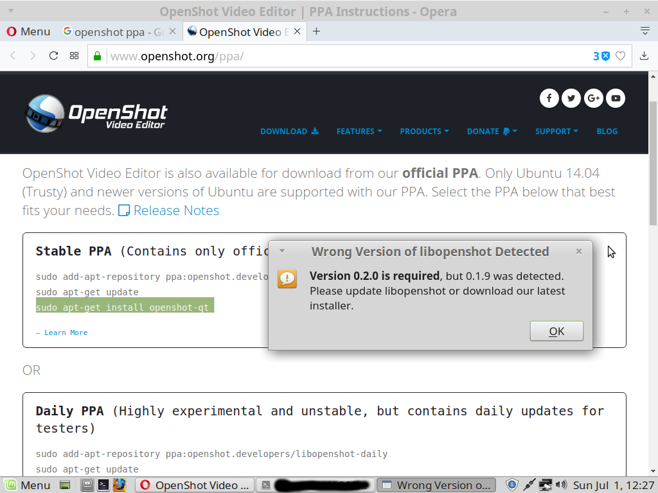Screen dimensions: 658x493
Task: Open the dialog's window menu arrow
Action: click(x=282, y=251)
